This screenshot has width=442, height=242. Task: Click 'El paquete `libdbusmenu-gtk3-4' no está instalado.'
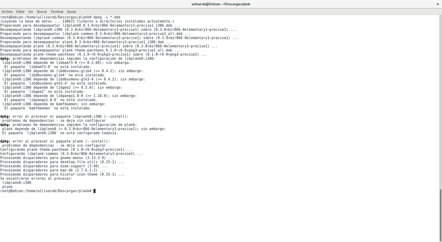click(x=56, y=83)
